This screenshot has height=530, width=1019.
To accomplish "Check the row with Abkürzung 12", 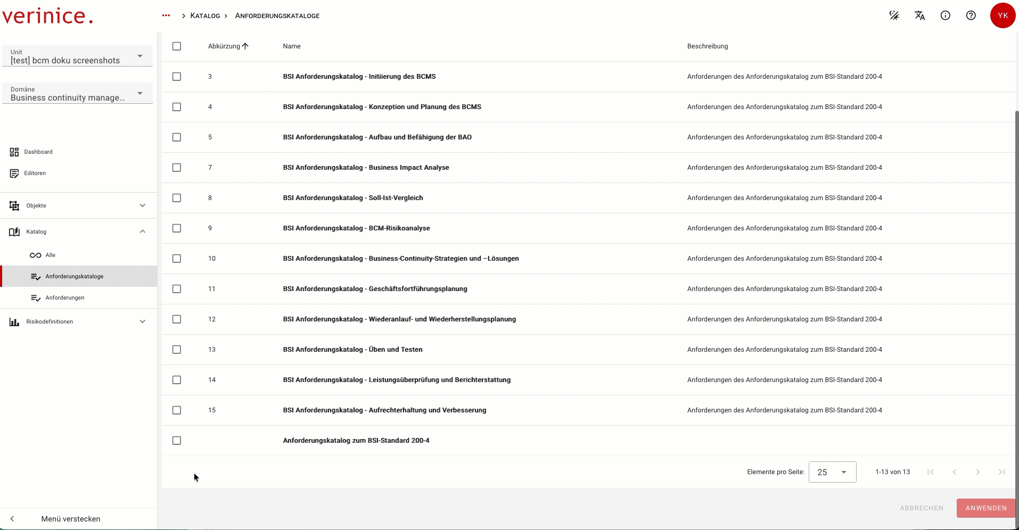I will pos(177,319).
